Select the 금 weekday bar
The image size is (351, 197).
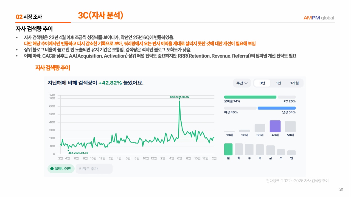click(x=270, y=150)
